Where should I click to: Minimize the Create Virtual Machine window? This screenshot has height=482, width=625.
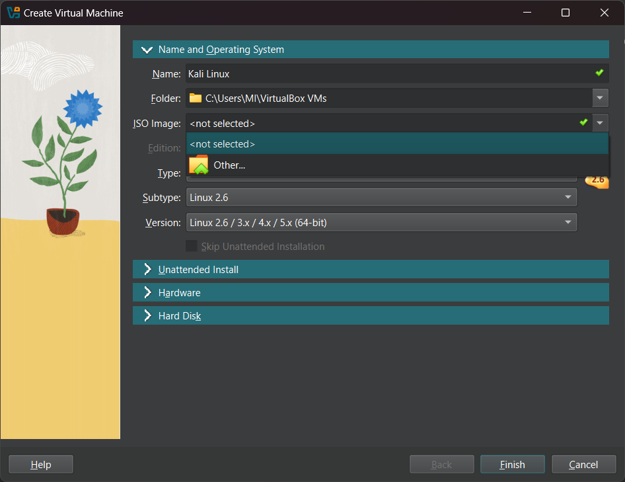(x=527, y=13)
